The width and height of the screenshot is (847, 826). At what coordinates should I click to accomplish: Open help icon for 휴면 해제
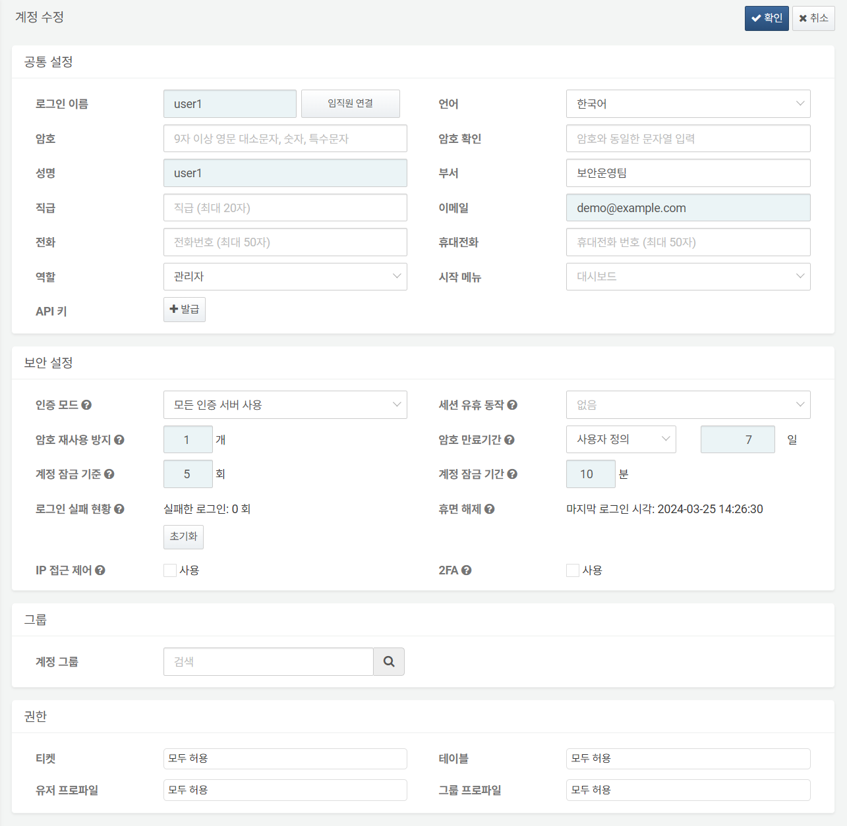click(490, 509)
